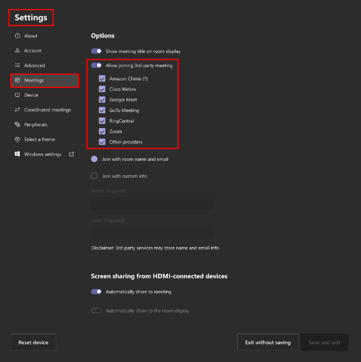Viewport: 361px width, 362px height.
Task: Disable Allow joining 3rd-party meeting toggle
Action: click(96, 65)
